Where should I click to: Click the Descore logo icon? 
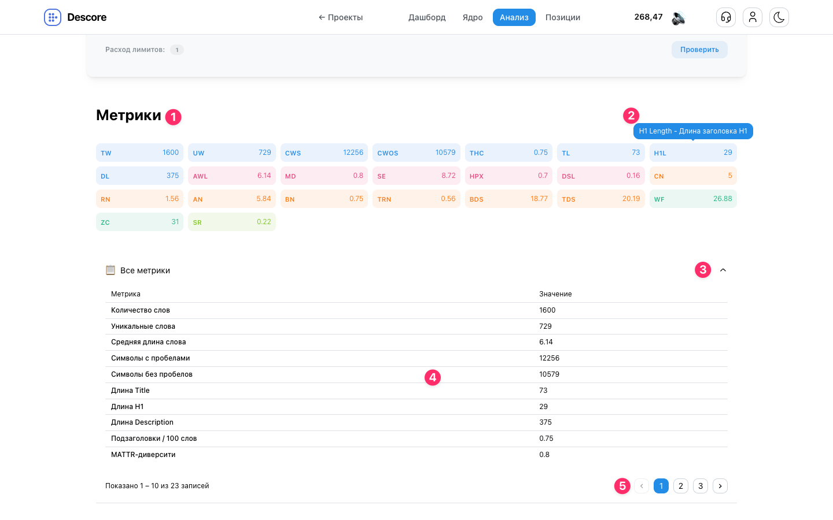tap(53, 17)
